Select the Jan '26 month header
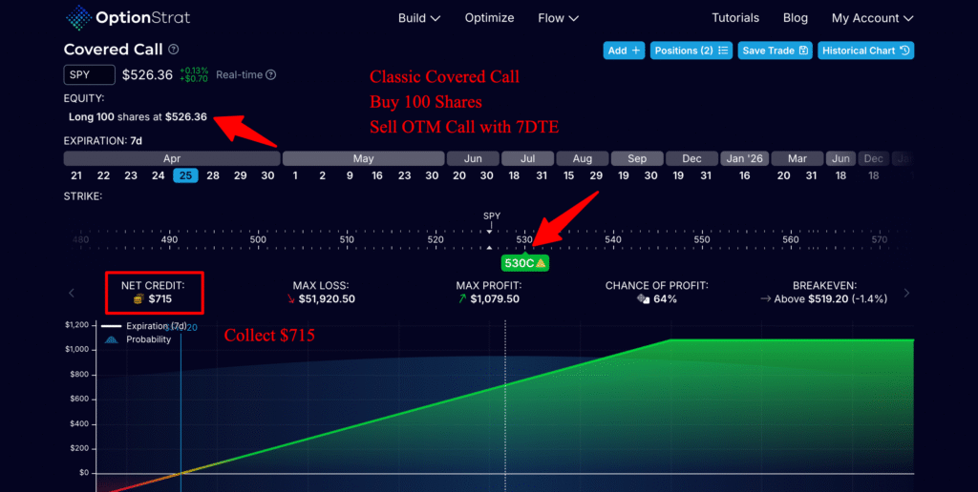The image size is (978, 492). tap(745, 159)
